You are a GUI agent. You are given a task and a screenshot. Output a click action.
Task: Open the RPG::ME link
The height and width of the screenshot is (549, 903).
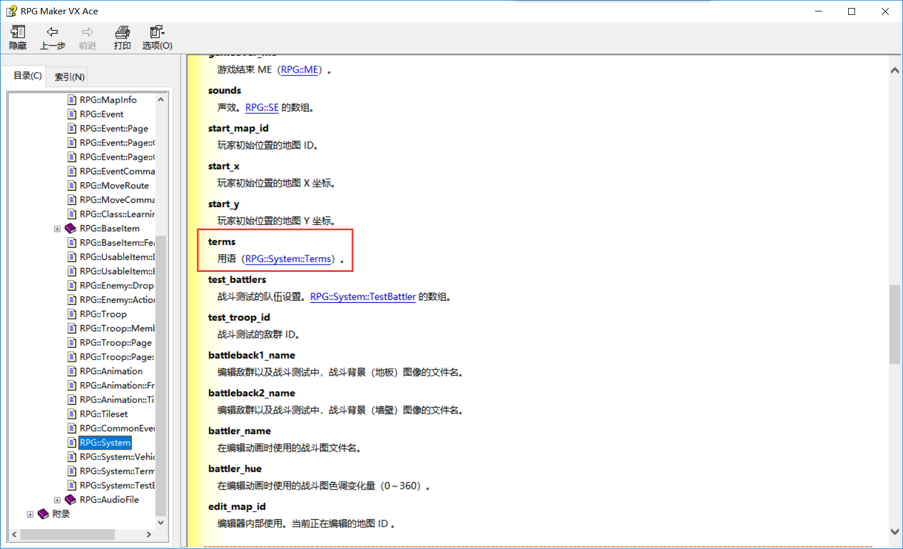coord(300,70)
